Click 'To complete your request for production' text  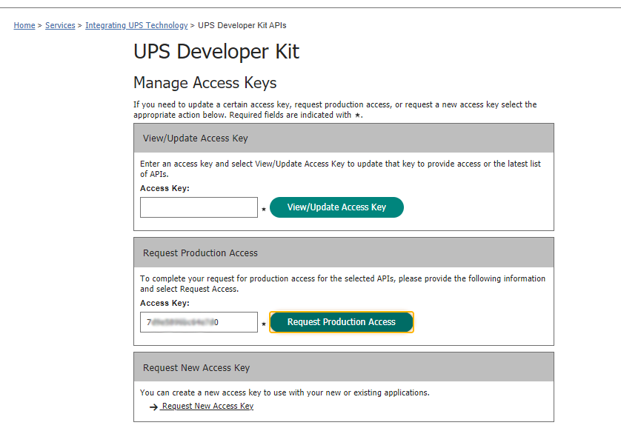pyautogui.click(x=342, y=284)
